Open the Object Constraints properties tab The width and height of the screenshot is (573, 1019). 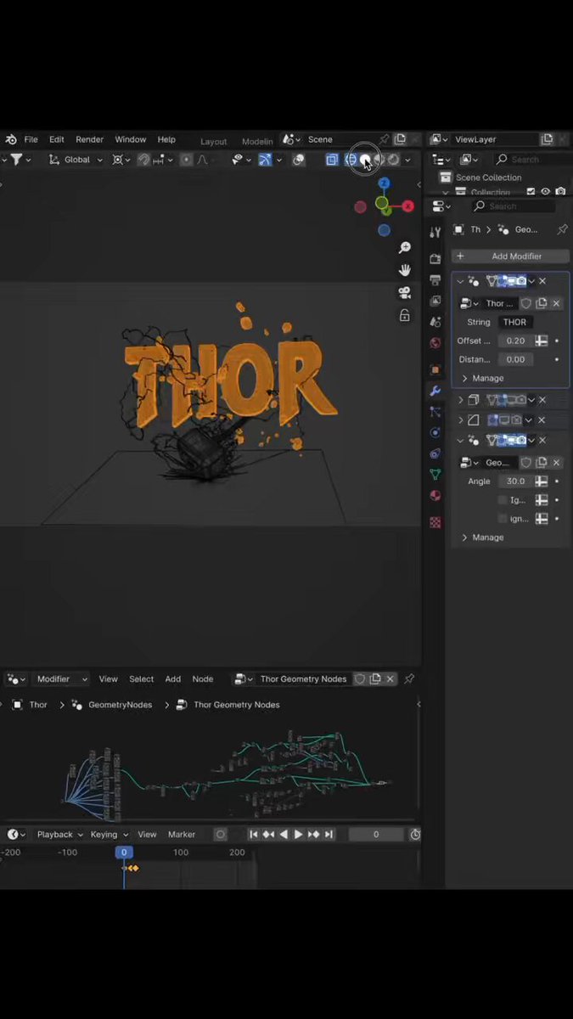pyautogui.click(x=435, y=453)
